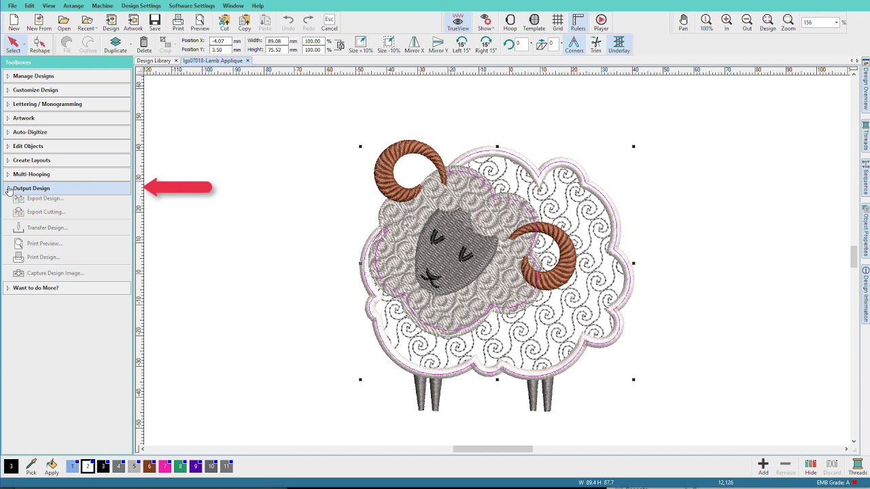The width and height of the screenshot is (870, 489).
Task: Expand the Edit Objects toolbox
Action: [67, 146]
